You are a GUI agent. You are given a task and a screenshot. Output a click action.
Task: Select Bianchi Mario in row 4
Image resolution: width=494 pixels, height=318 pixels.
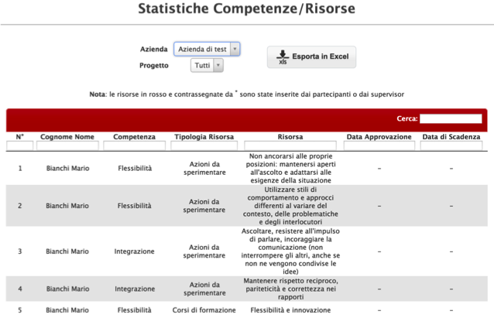point(67,289)
